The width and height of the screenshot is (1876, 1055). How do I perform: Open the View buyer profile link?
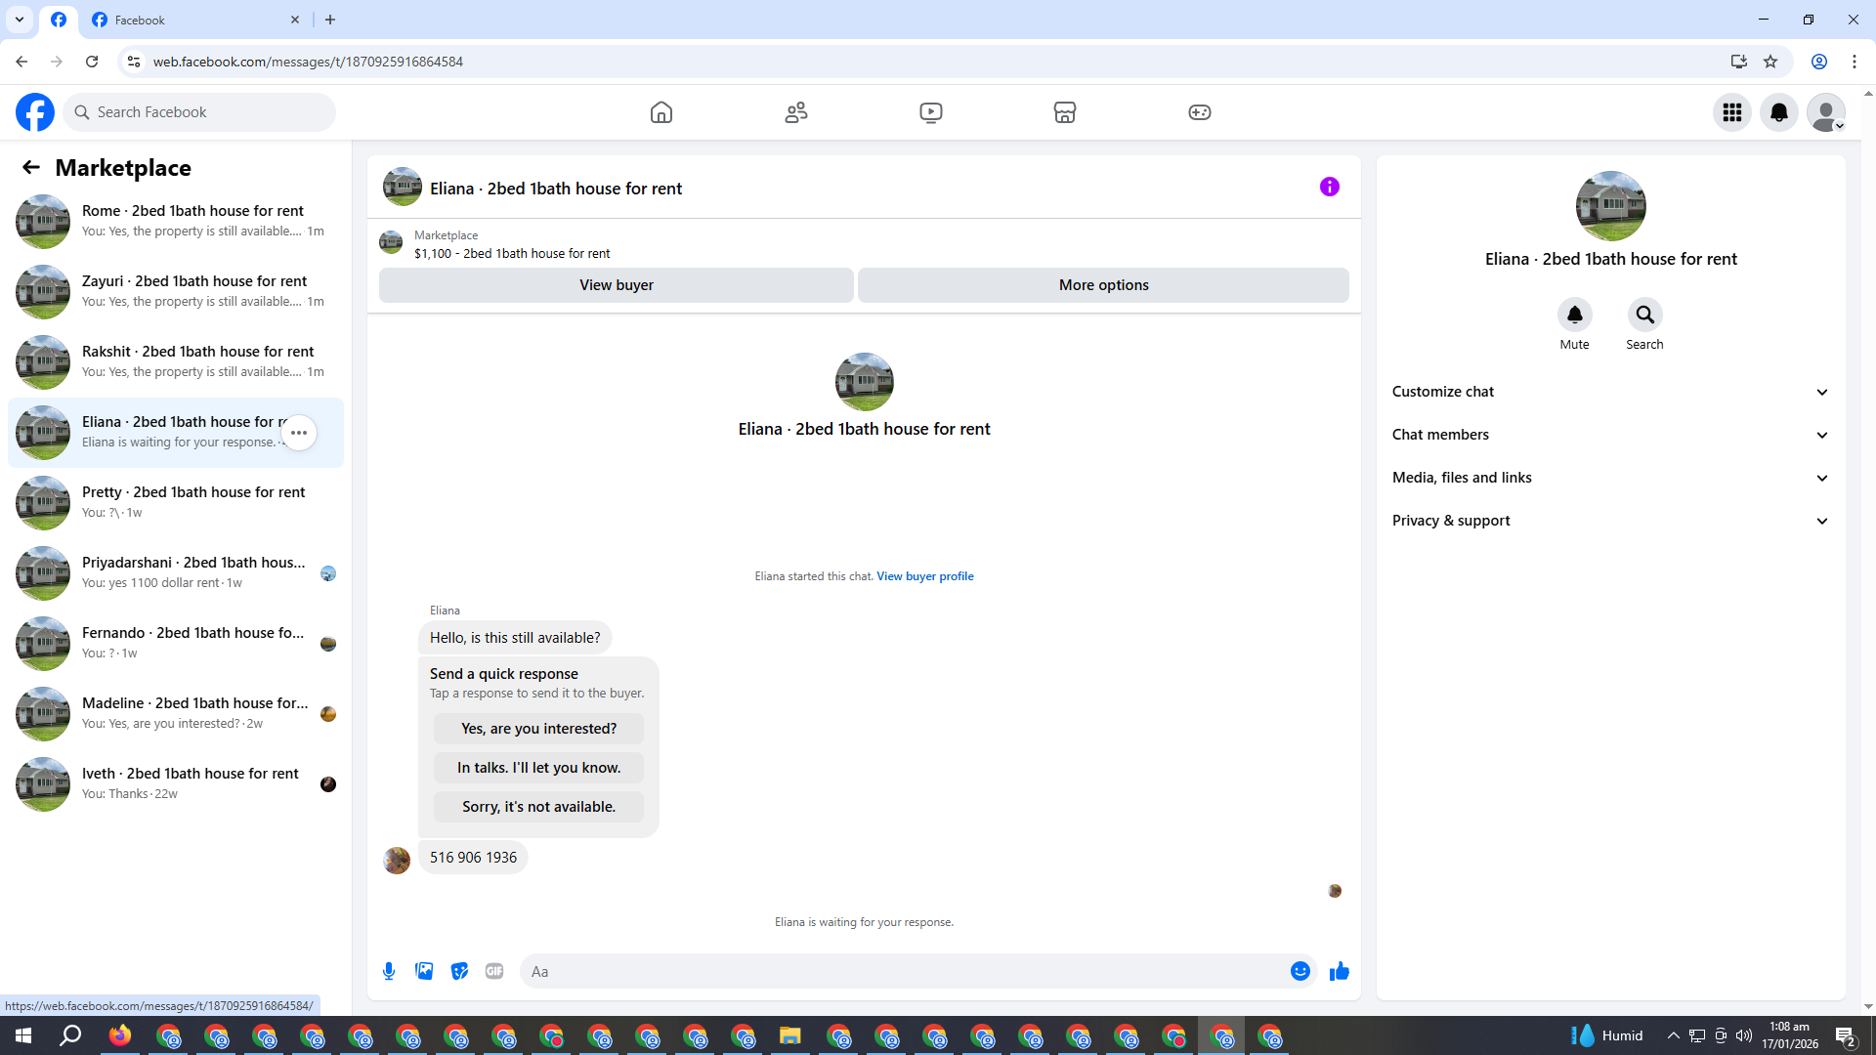pyautogui.click(x=924, y=576)
